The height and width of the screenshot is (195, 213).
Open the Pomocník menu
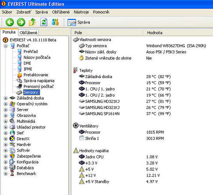click(101, 12)
